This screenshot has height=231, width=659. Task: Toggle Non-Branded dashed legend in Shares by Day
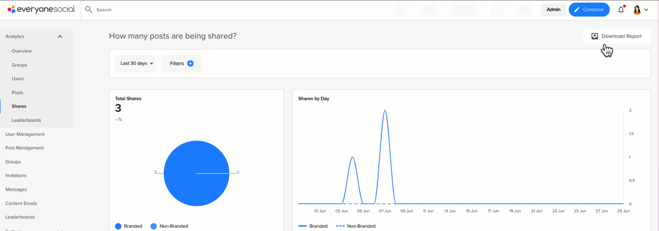click(x=356, y=226)
